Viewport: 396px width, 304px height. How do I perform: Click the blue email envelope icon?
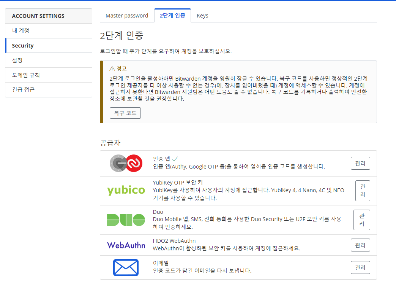pyautogui.click(x=126, y=267)
